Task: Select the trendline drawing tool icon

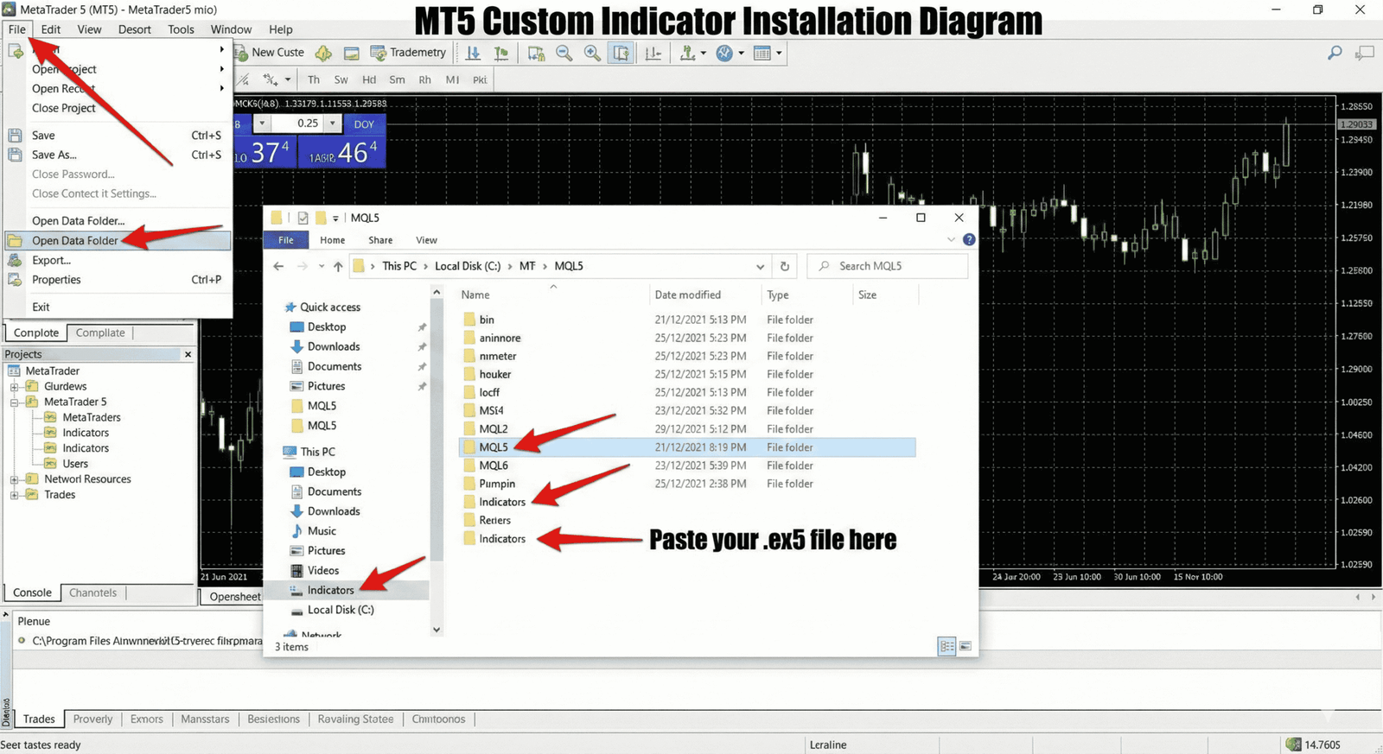Action: [x=243, y=79]
